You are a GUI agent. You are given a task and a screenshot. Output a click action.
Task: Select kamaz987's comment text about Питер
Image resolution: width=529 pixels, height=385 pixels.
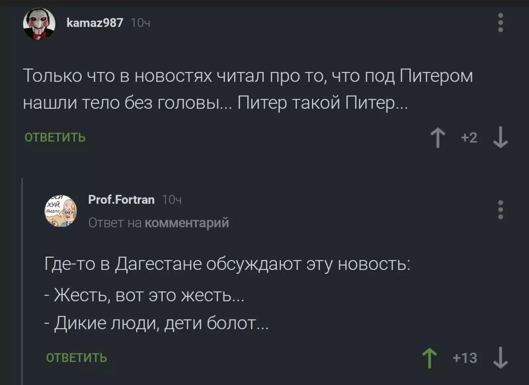tap(248, 89)
